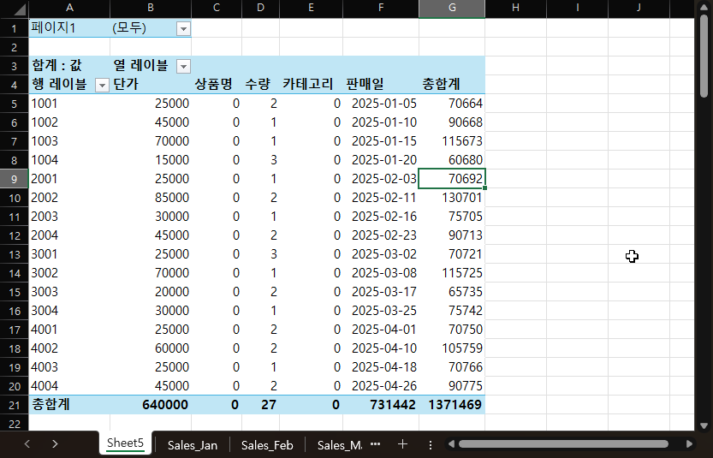Switch to the Sales_Feb tab
The image size is (713, 458).
tap(267, 445)
